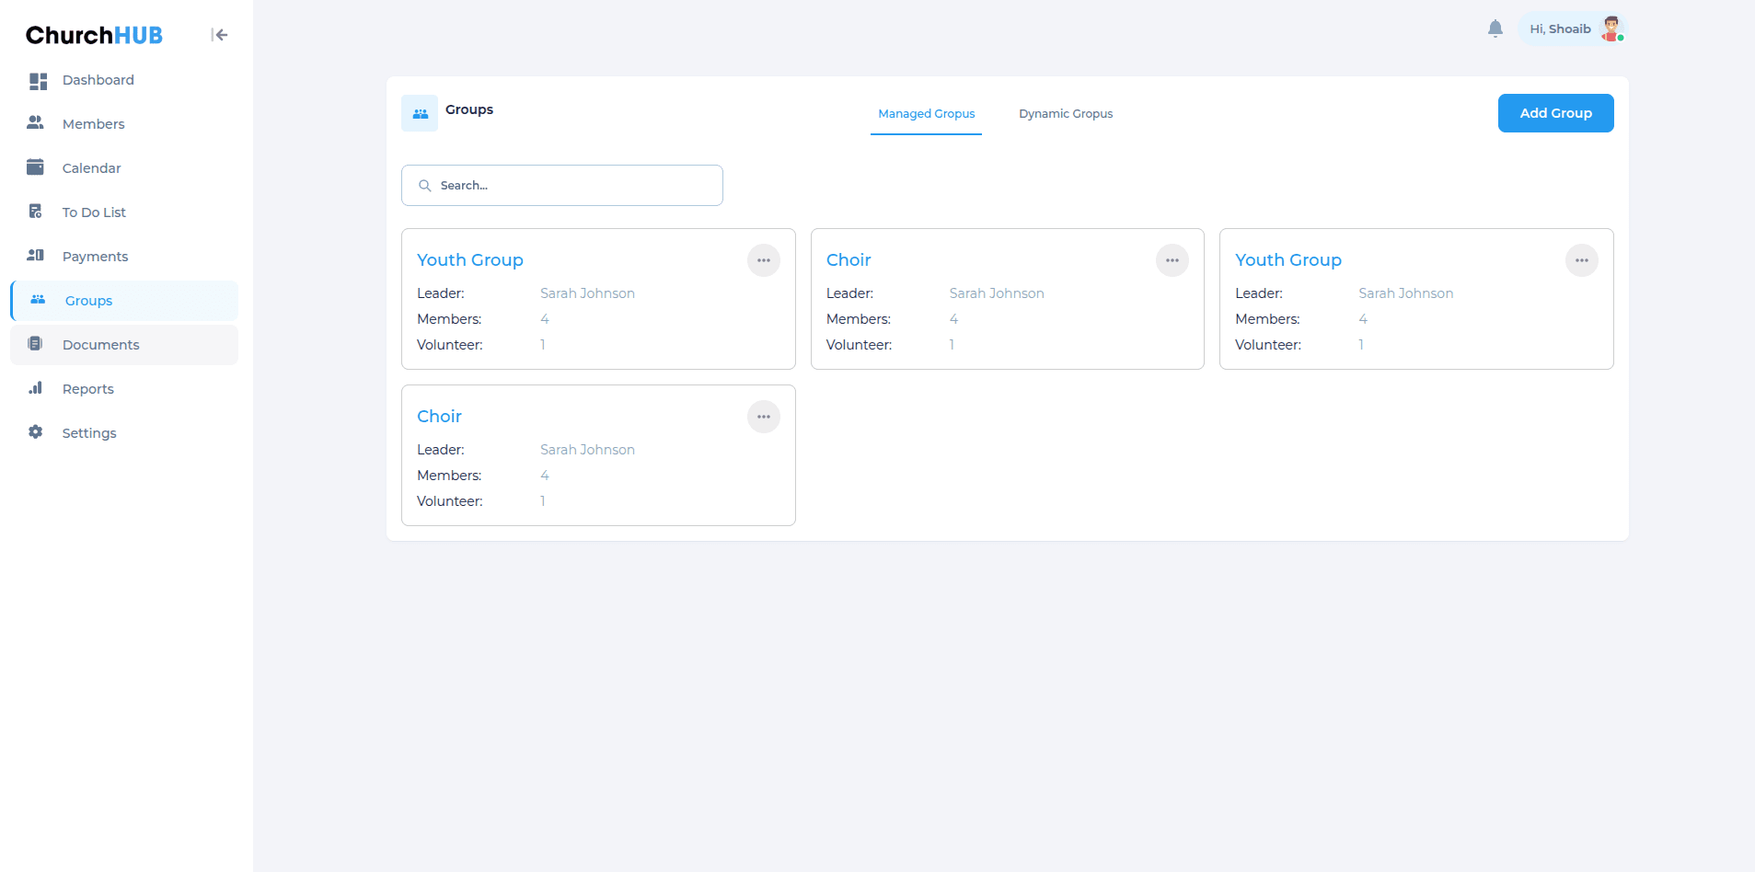Go to To Do List page
Image resolution: width=1755 pixels, height=872 pixels.
pos(94,212)
